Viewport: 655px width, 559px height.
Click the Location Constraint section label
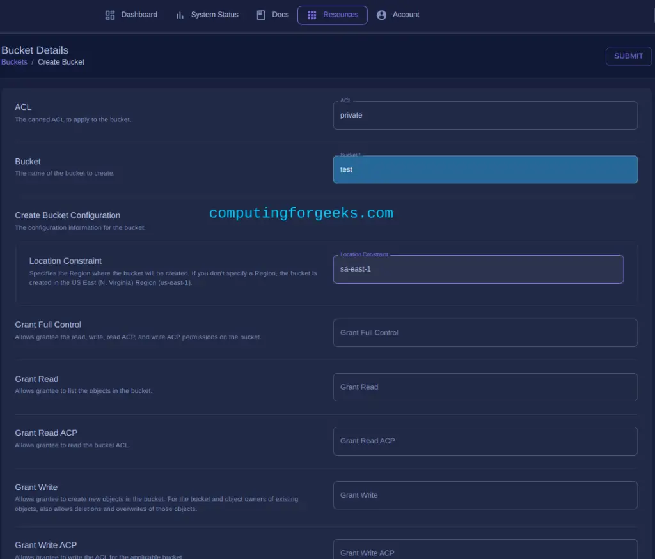[x=65, y=261]
